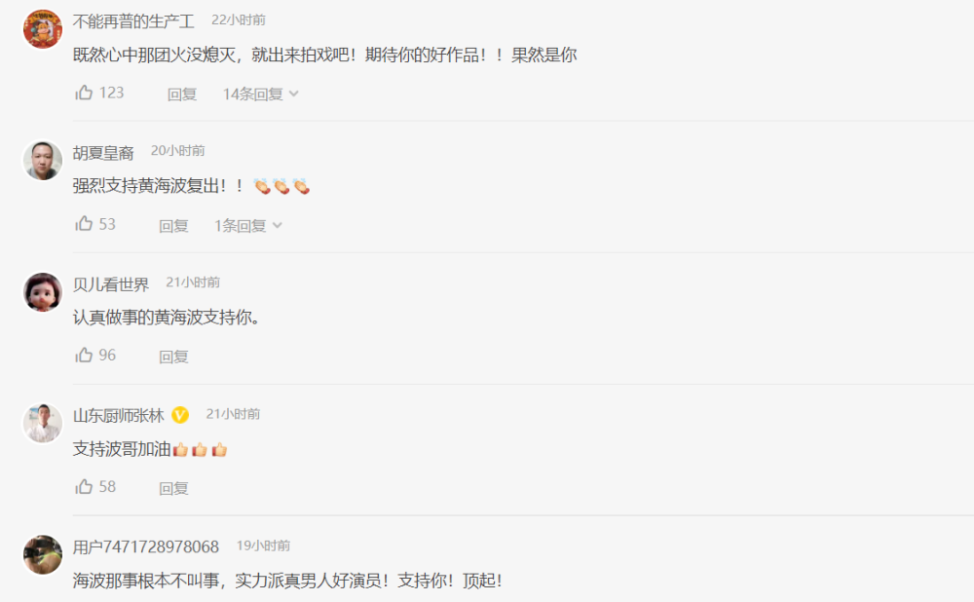
Task: Reply to 胡夏皇裔's comment
Action: click(x=173, y=226)
